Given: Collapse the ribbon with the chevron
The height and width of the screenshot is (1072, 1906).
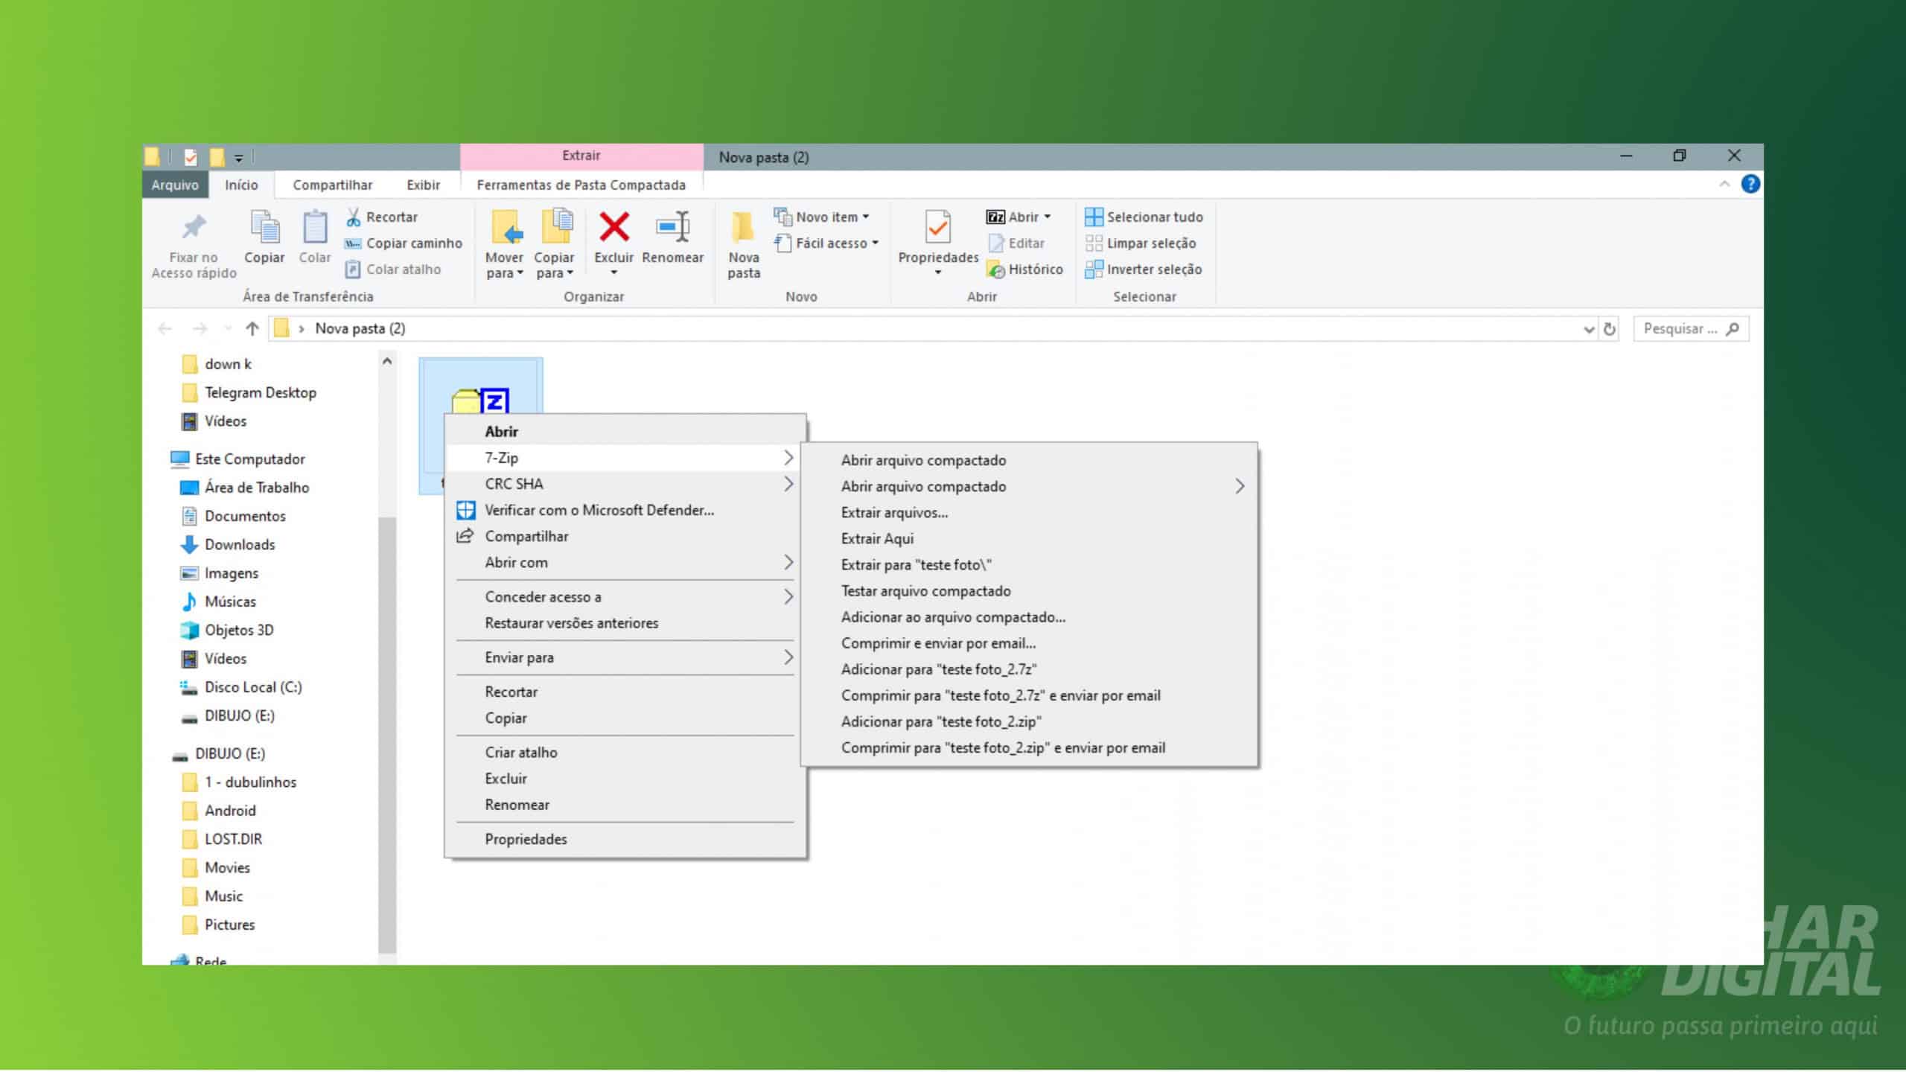Looking at the screenshot, I should point(1724,184).
